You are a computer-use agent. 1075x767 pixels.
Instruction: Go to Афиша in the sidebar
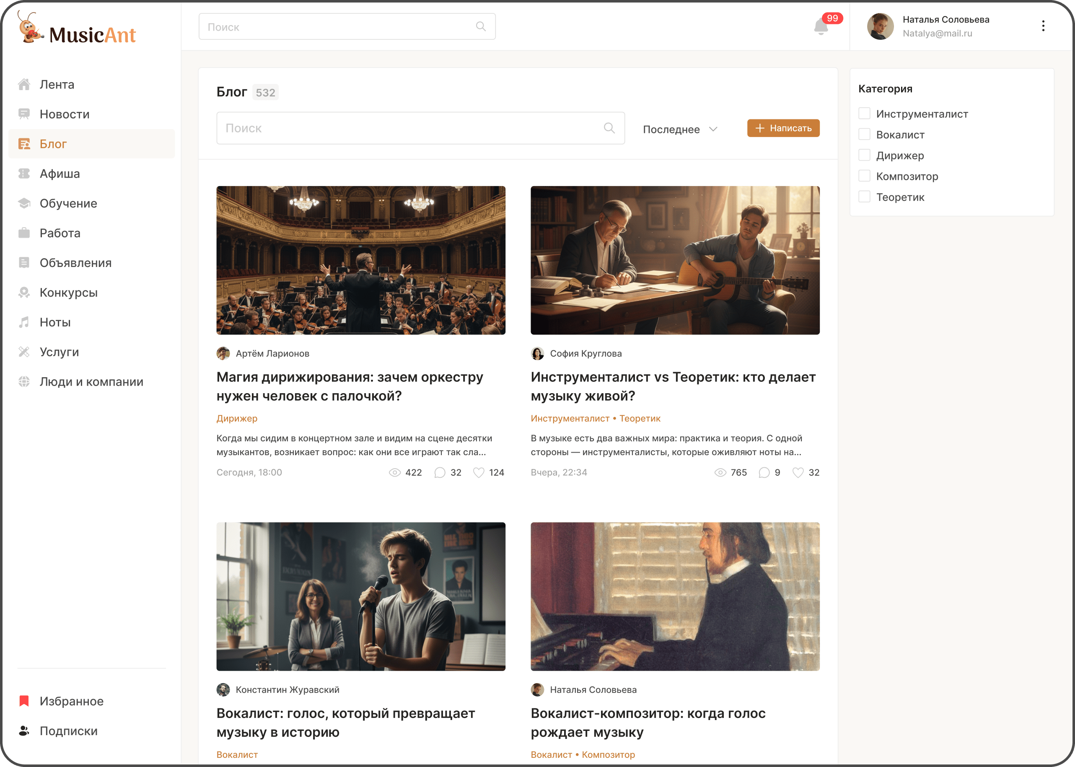tap(60, 174)
